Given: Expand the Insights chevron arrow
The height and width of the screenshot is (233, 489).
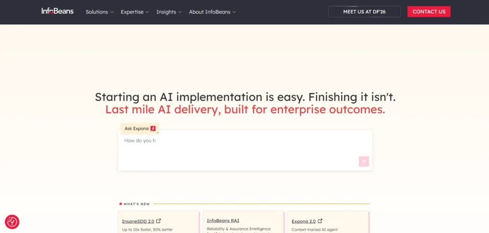Looking at the screenshot, I should (x=180, y=12).
